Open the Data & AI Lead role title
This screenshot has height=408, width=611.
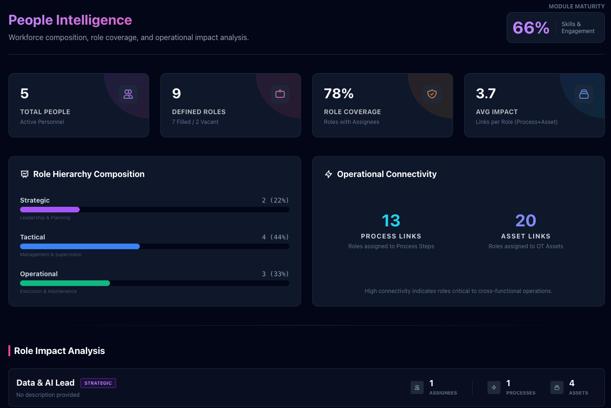[45, 383]
